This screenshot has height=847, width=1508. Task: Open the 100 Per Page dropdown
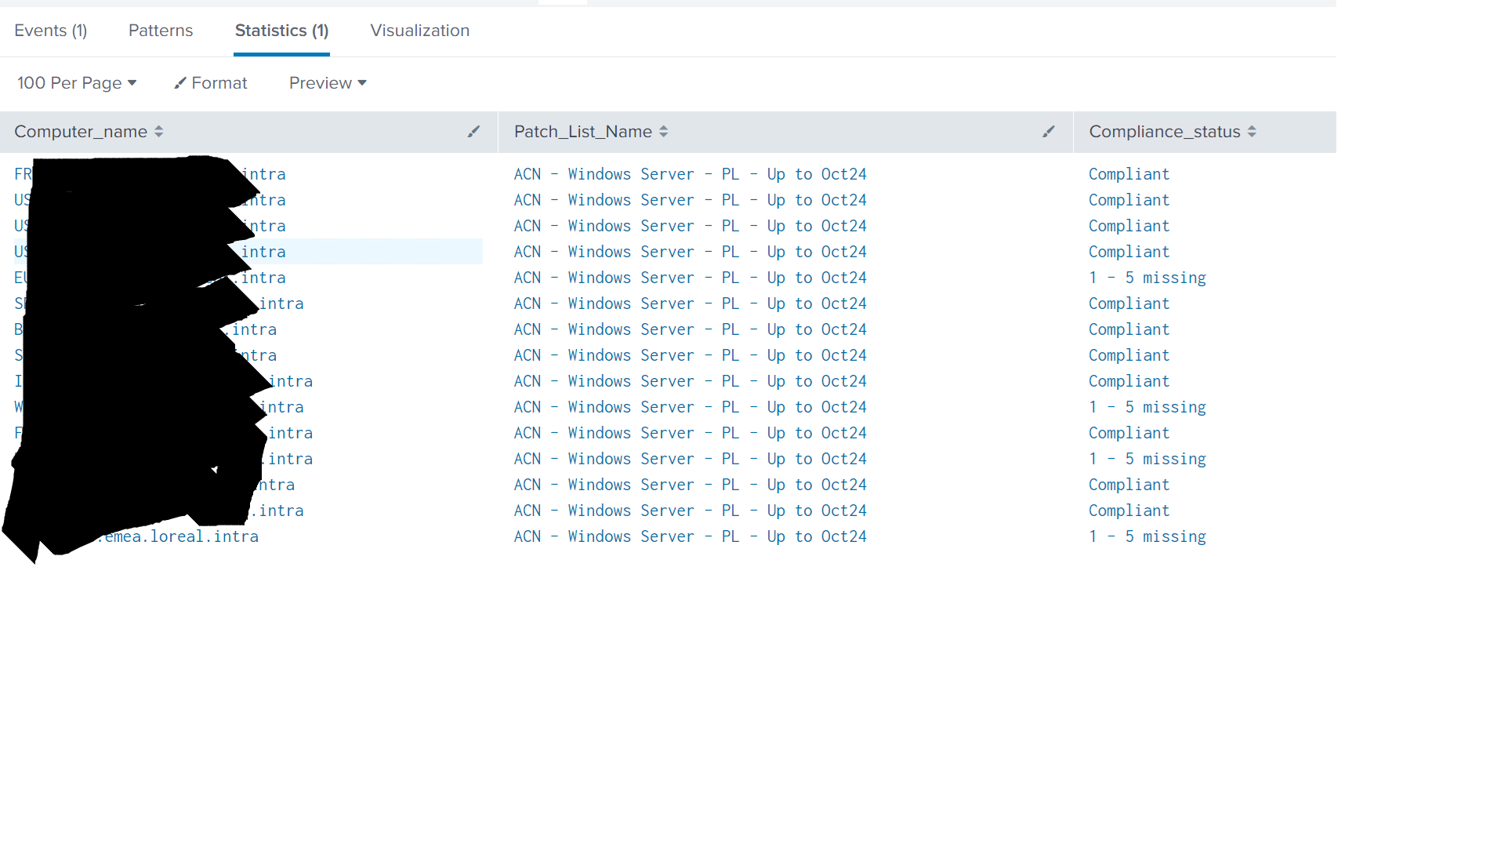(77, 83)
